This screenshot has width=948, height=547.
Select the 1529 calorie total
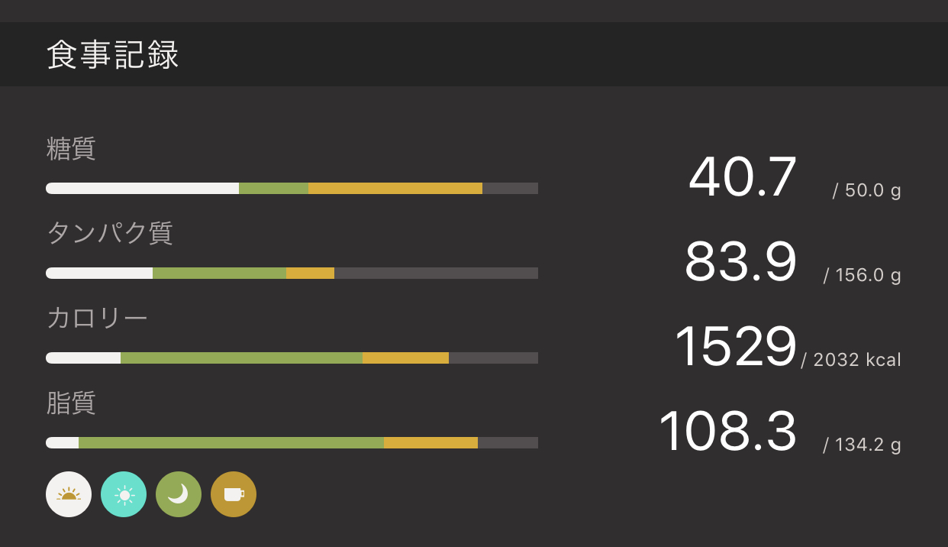click(735, 348)
